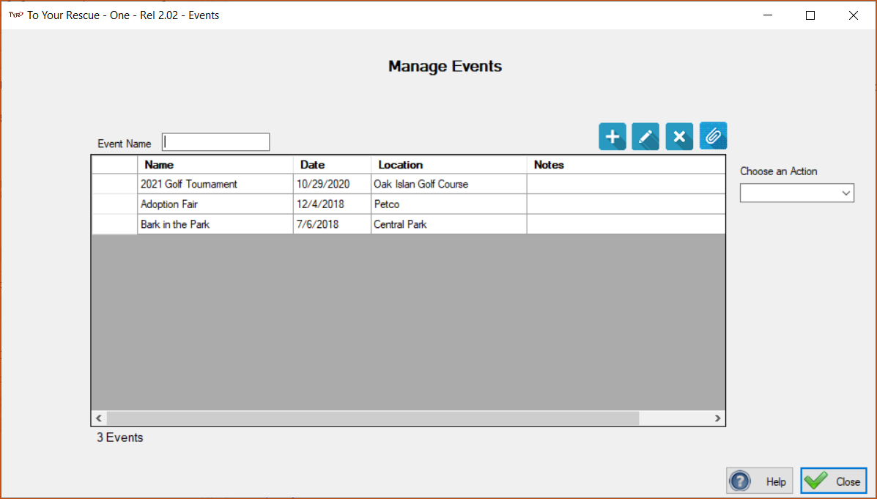Sort events by Name column header
877x499 pixels.
coord(215,164)
